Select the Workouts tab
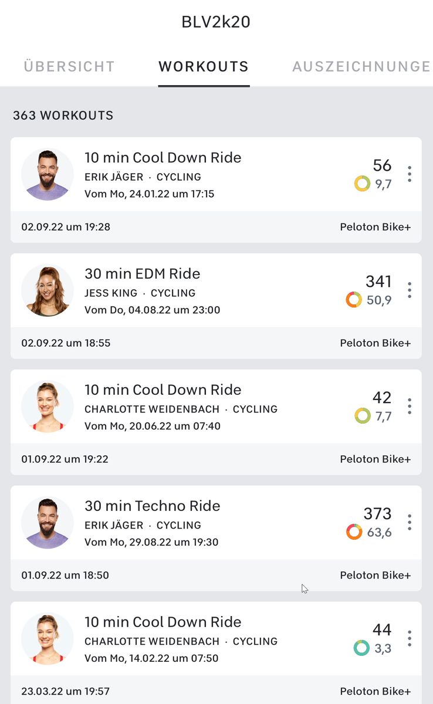The width and height of the screenshot is (433, 704). click(204, 66)
